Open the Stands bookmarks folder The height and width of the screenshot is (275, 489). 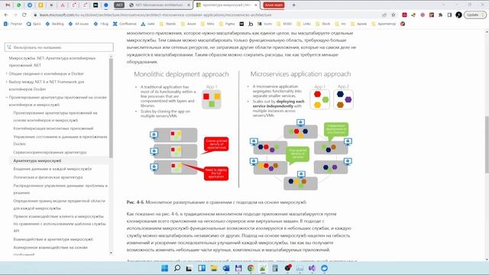click(167, 24)
